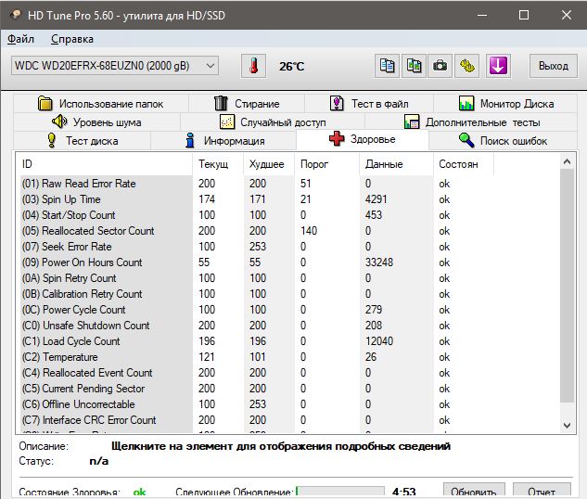Image resolution: width=587 pixels, height=499 pixels.
Task: Click the purple download arrow icon
Action: coord(498,66)
